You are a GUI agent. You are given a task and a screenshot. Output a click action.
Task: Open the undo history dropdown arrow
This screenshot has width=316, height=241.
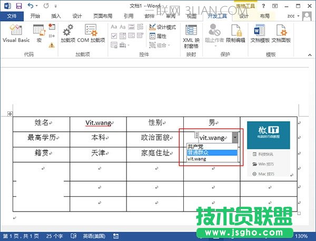(x=37, y=6)
